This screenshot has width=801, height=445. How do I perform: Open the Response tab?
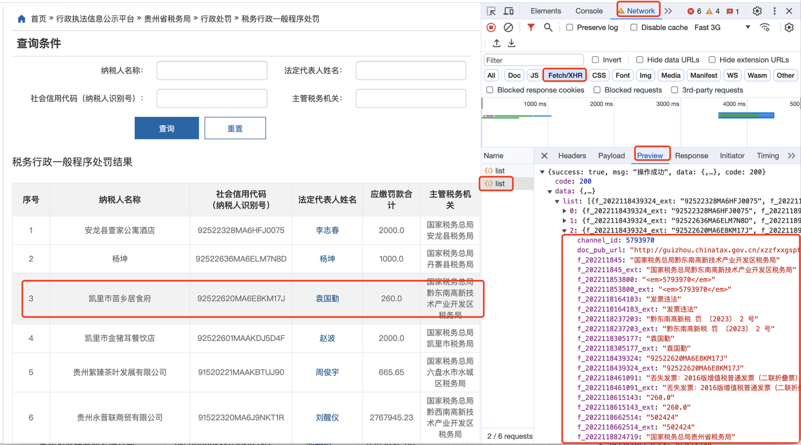point(691,156)
